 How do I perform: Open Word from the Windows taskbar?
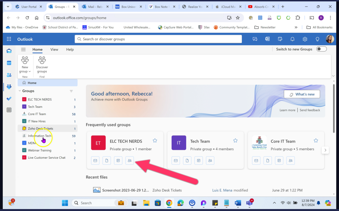click(x=238, y=203)
